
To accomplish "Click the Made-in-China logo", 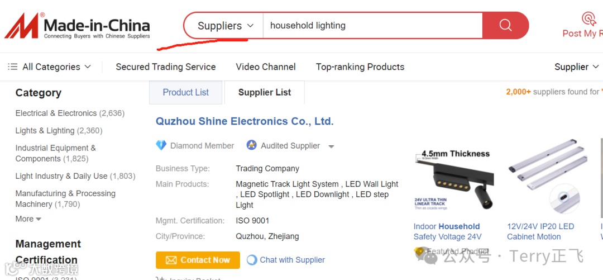I will coord(78,26).
